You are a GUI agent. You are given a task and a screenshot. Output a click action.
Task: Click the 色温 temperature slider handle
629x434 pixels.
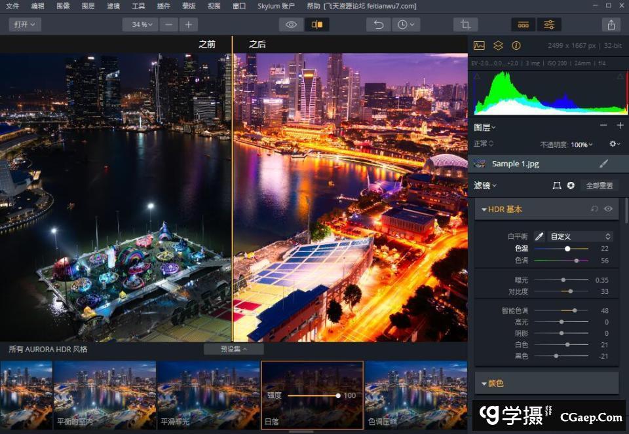click(567, 249)
